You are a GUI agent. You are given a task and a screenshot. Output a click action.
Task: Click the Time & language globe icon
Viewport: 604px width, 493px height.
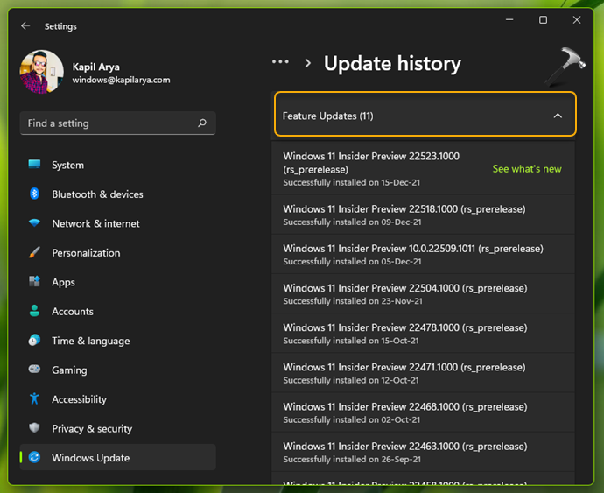point(34,341)
